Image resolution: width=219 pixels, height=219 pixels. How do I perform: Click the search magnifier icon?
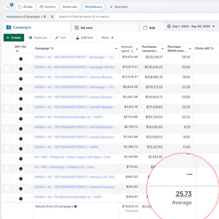7,7
